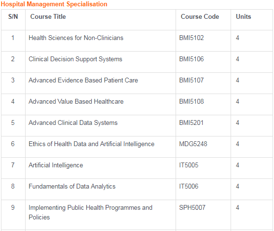Click the Hospital Management Specialisation heading
The image size is (274, 231).
pyautogui.click(x=54, y=4)
